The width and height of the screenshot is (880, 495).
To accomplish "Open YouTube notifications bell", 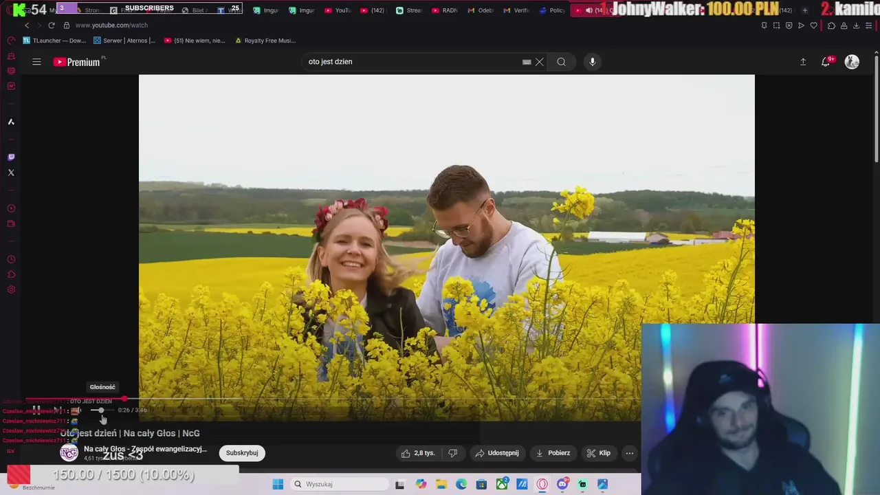I will [826, 62].
